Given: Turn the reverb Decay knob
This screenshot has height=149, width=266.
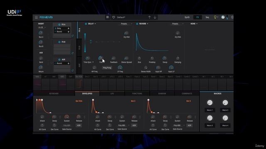Looking at the screenshot, I should (165, 58).
